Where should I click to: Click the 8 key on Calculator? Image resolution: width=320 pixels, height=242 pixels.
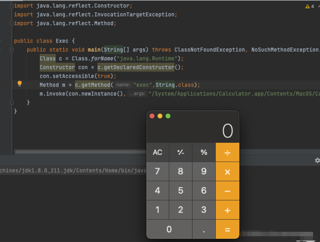181,172
